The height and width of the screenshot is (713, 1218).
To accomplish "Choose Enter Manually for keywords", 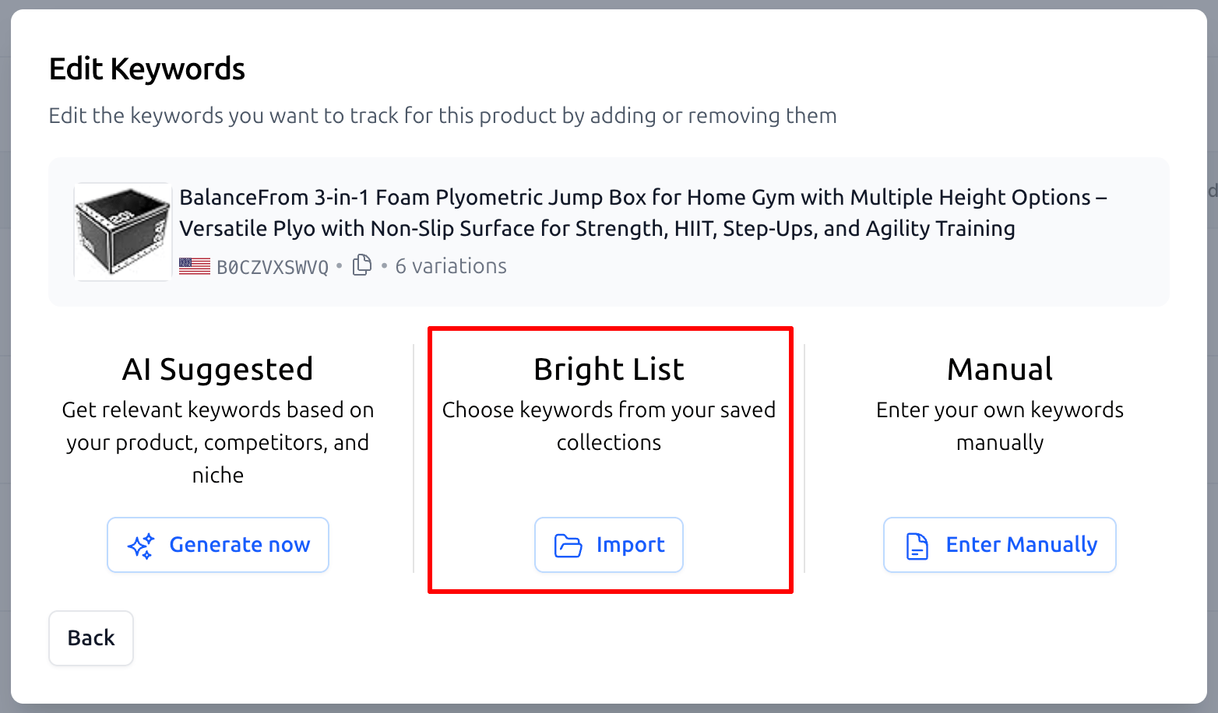I will [x=999, y=545].
